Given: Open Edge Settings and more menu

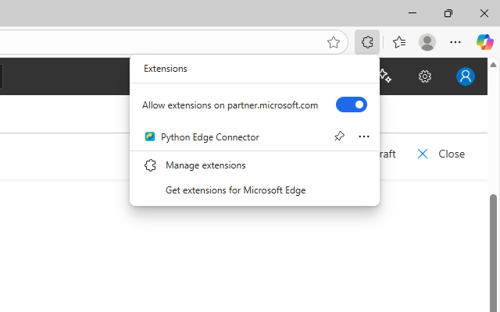Looking at the screenshot, I should tap(455, 42).
